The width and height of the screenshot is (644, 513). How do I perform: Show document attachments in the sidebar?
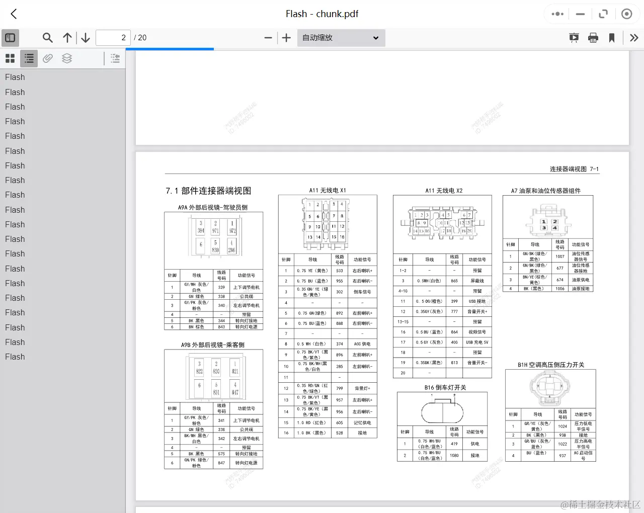[47, 58]
